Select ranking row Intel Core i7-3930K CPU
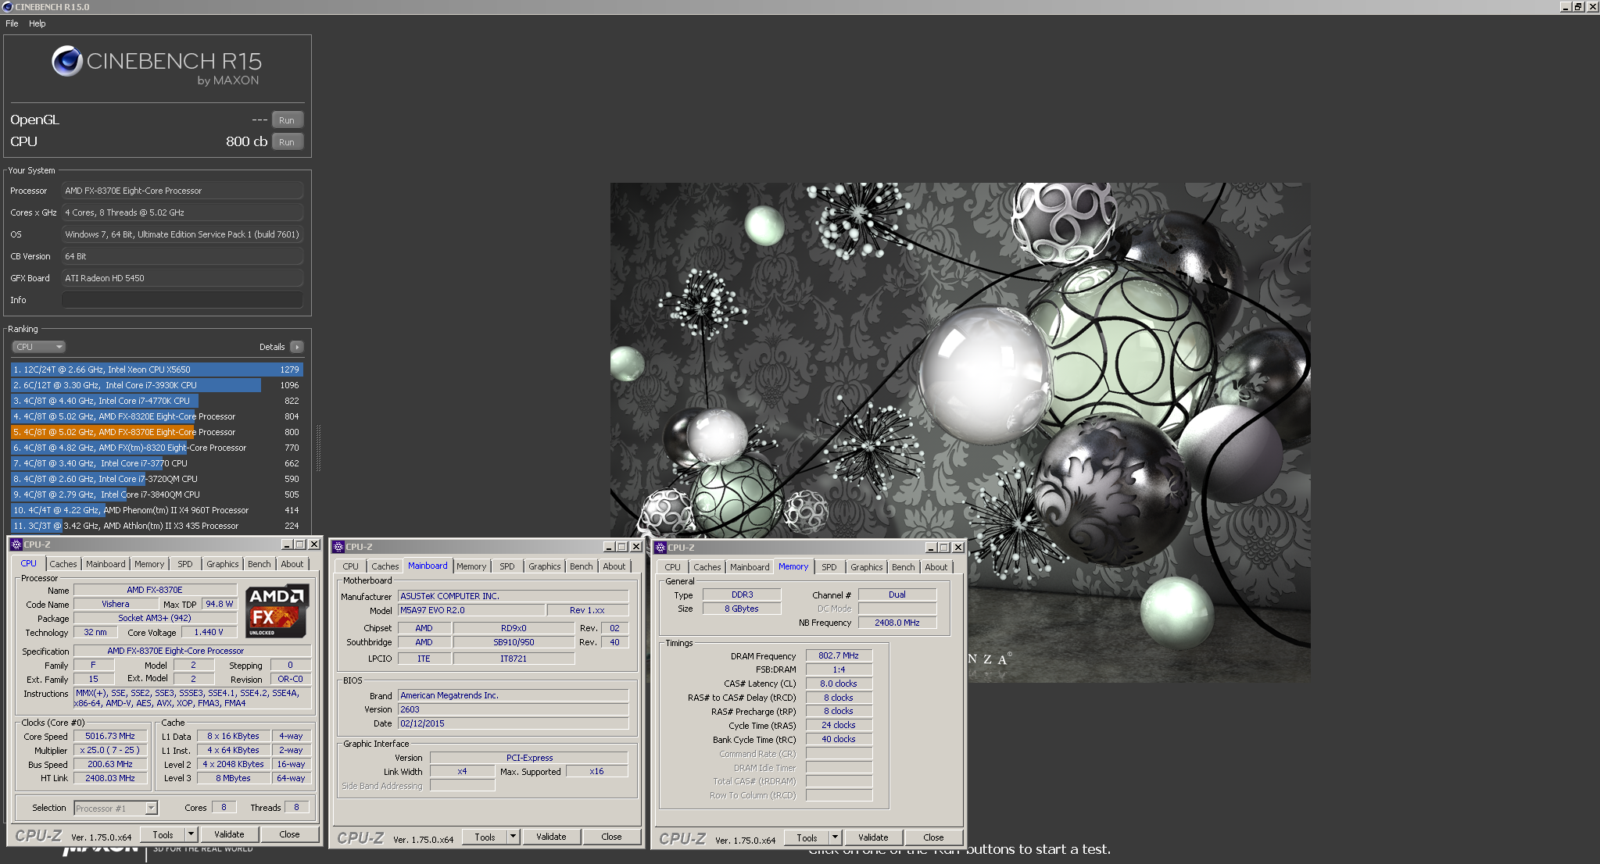Image resolution: width=1600 pixels, height=864 pixels. [x=156, y=385]
